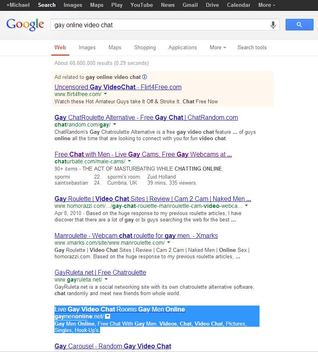318x352 pixels.
Task: Open the Manroulette Xmarks result link
Action: (136, 236)
